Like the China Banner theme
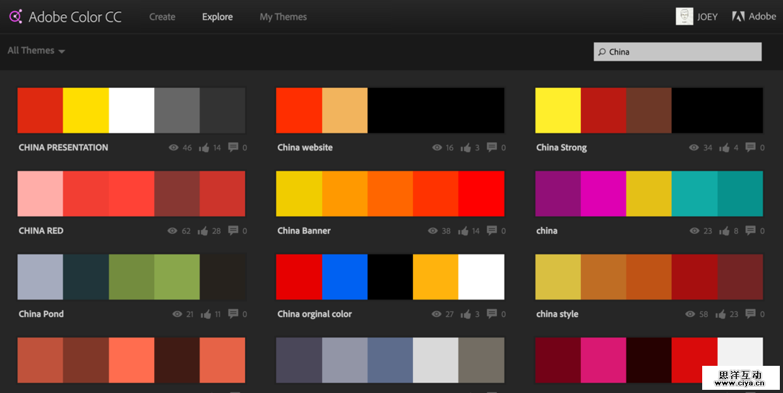This screenshot has width=783, height=393. coord(465,231)
